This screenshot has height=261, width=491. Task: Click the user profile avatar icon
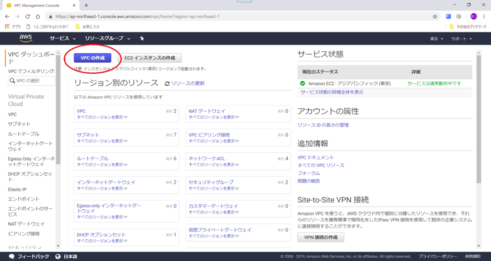pyautogui.click(x=473, y=17)
